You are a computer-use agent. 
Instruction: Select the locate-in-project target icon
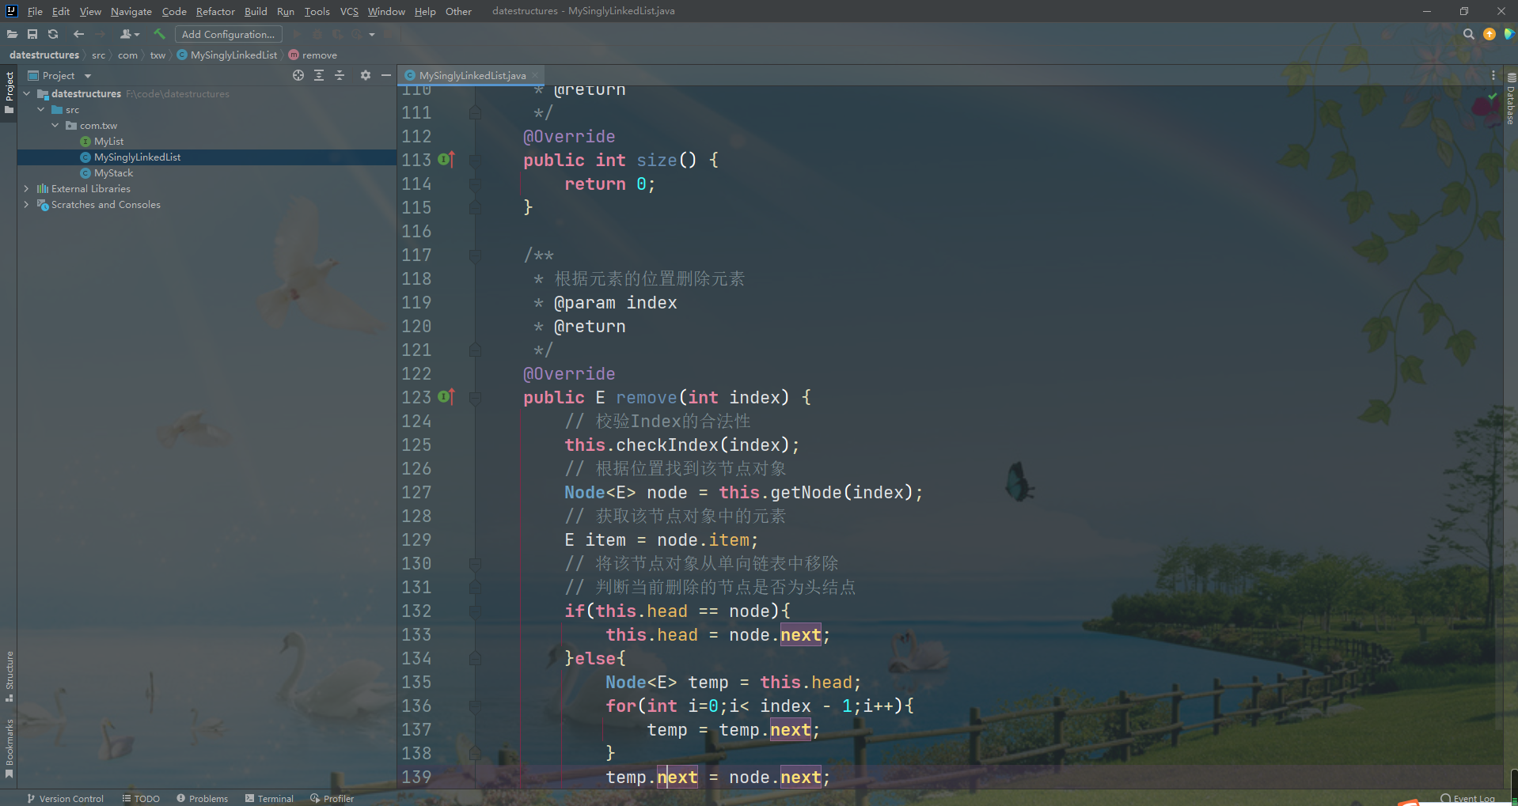pos(298,75)
